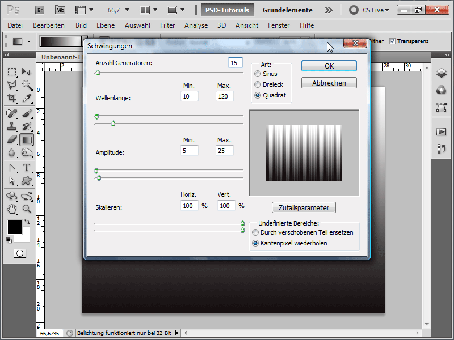Expand the status bar info arrow
454x340 pixels.
pyautogui.click(x=176, y=333)
